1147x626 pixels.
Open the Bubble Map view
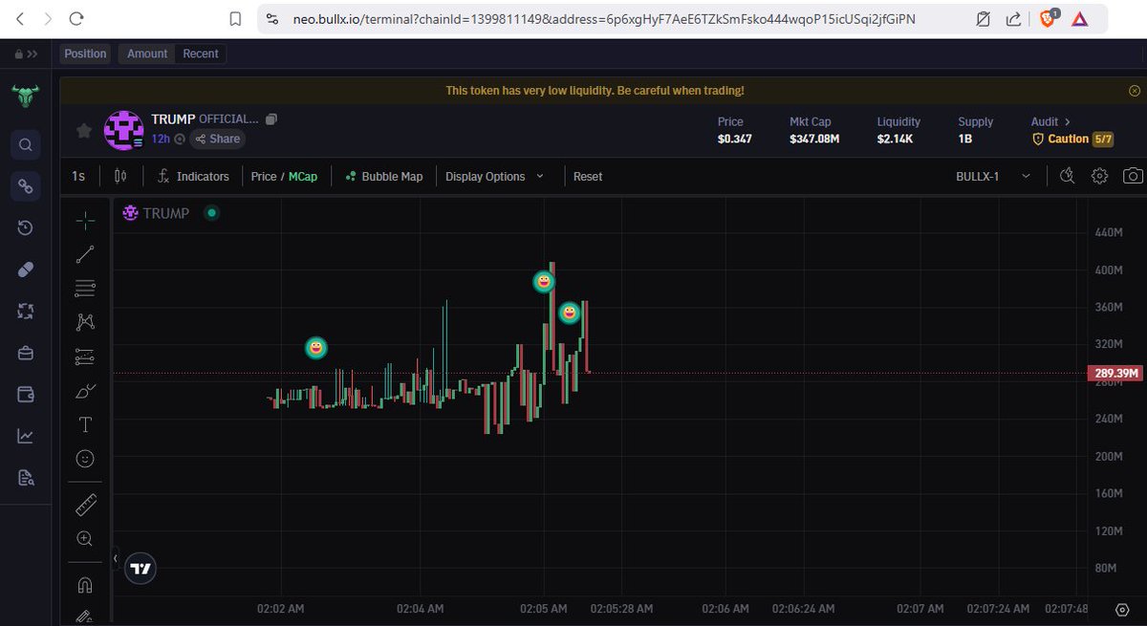pos(384,176)
